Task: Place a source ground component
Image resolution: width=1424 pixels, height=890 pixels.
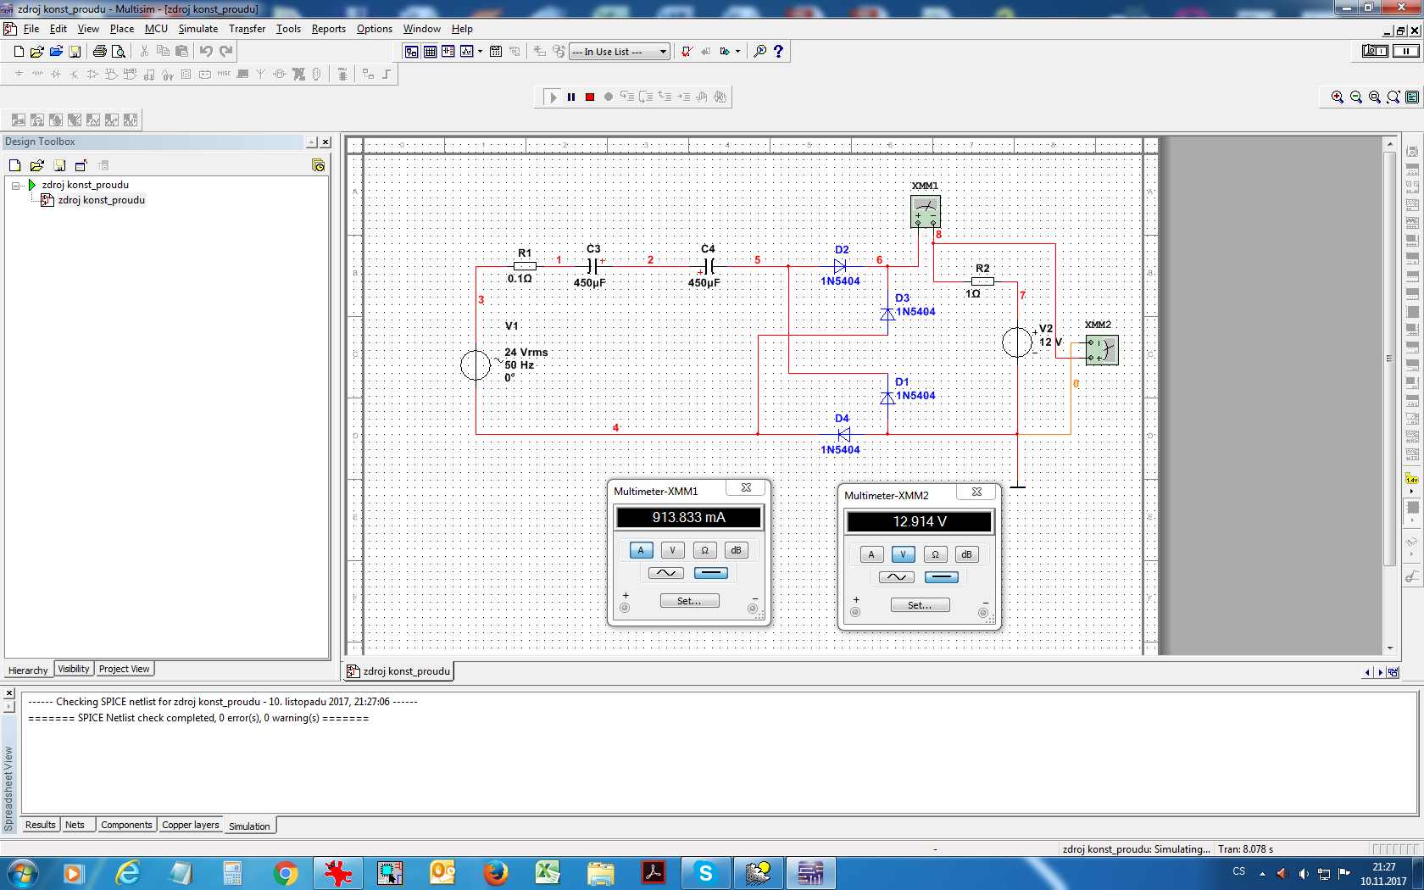Action: coord(19,75)
